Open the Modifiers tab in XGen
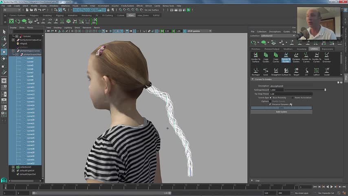 [288, 49]
